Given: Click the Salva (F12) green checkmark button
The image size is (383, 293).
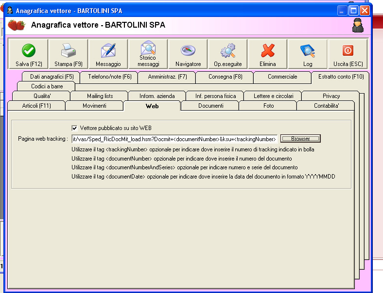Looking at the screenshot, I should click(28, 54).
